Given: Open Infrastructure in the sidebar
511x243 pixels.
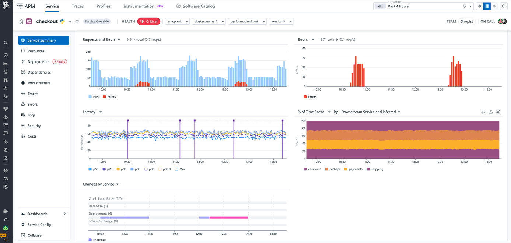Looking at the screenshot, I should (43, 83).
